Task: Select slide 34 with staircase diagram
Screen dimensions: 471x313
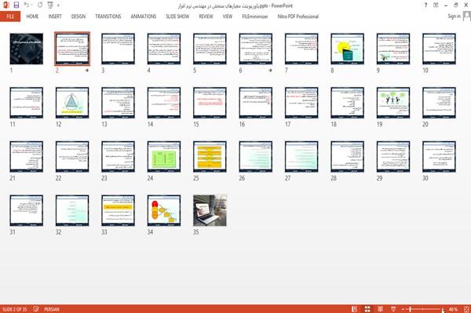Action: pyautogui.click(x=164, y=210)
